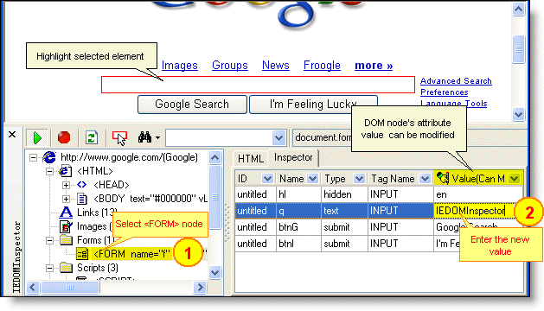Viewport: 544px width, 311px height.
Task: Activate the select element by click tool
Action: click(x=119, y=137)
